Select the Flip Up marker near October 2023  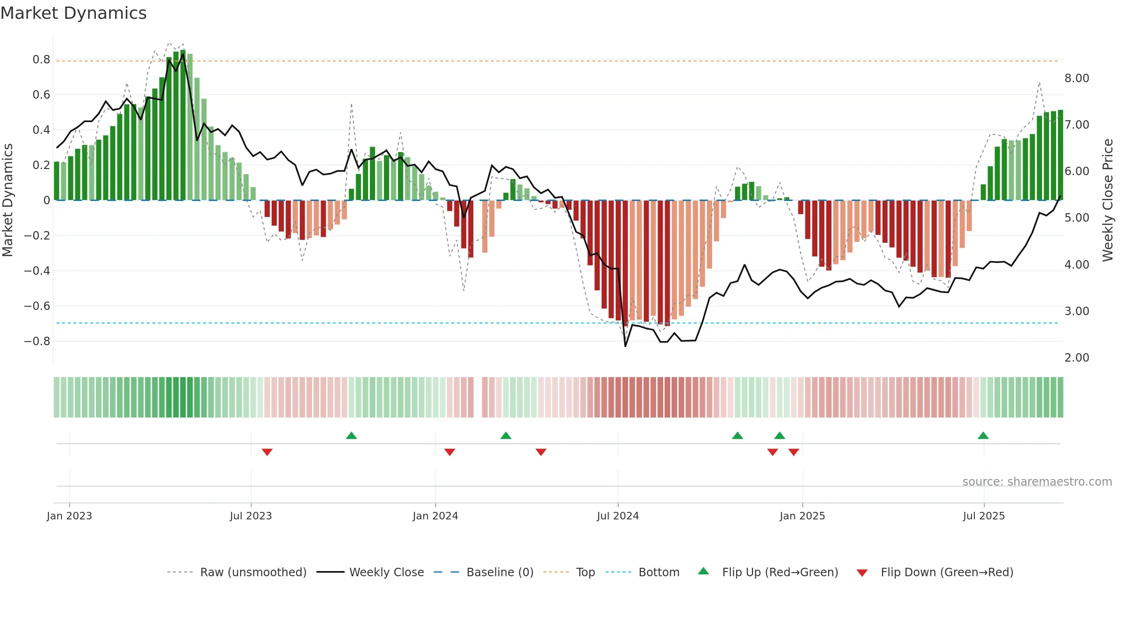point(352,435)
